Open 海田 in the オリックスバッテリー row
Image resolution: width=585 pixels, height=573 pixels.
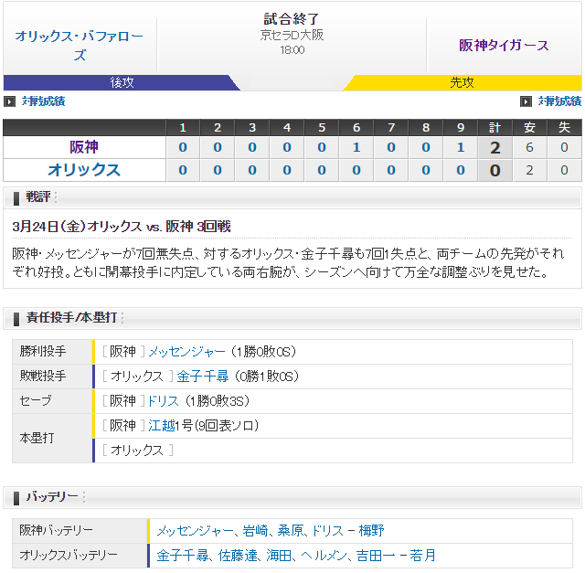[279, 556]
